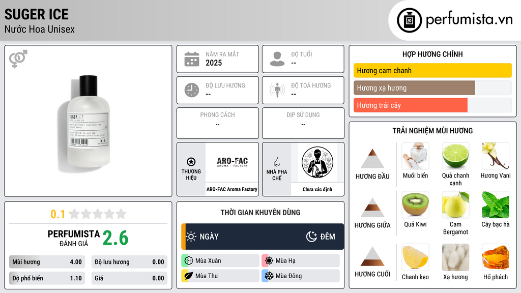Click the star badge icon above Thương hiệu

(x=191, y=162)
